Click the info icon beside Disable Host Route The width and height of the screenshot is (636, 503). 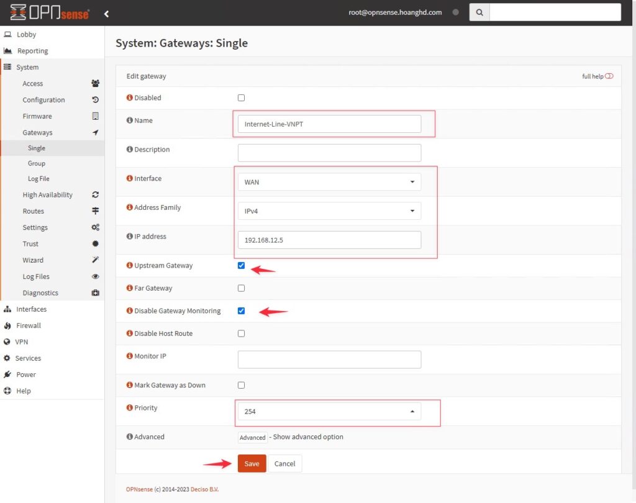(x=129, y=333)
